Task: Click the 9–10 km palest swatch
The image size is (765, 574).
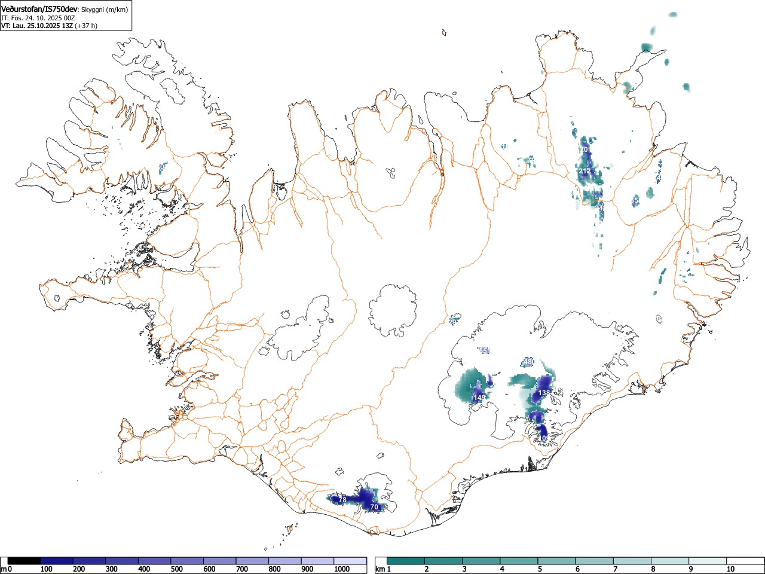Action: pyautogui.click(x=709, y=561)
